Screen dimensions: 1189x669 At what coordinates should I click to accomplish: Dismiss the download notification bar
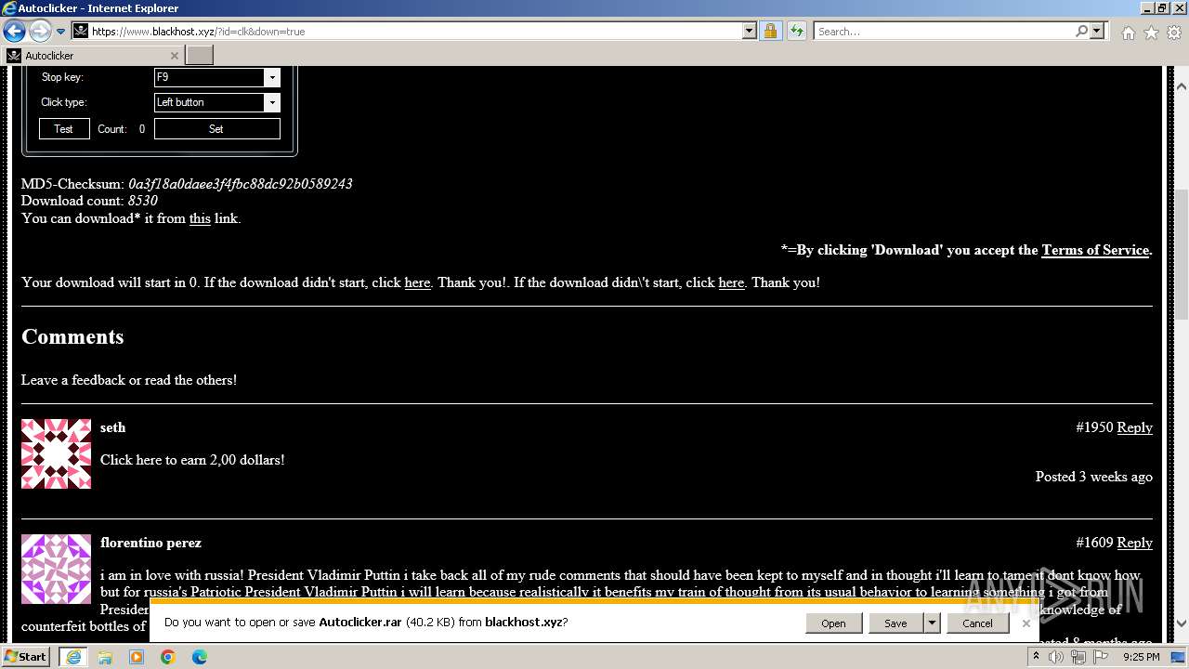pyautogui.click(x=1026, y=623)
